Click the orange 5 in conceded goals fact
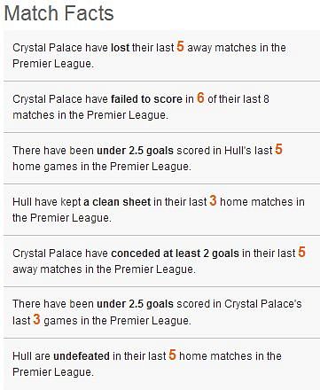Screen dimensions: 320x390 coord(301,252)
